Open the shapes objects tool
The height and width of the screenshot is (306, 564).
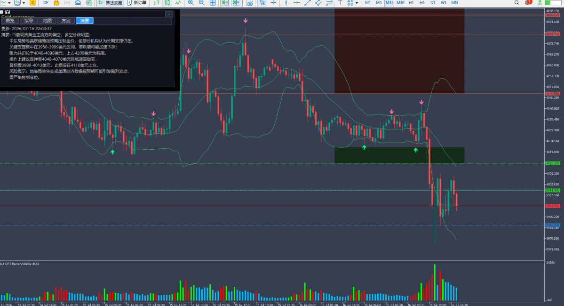(x=350, y=3)
